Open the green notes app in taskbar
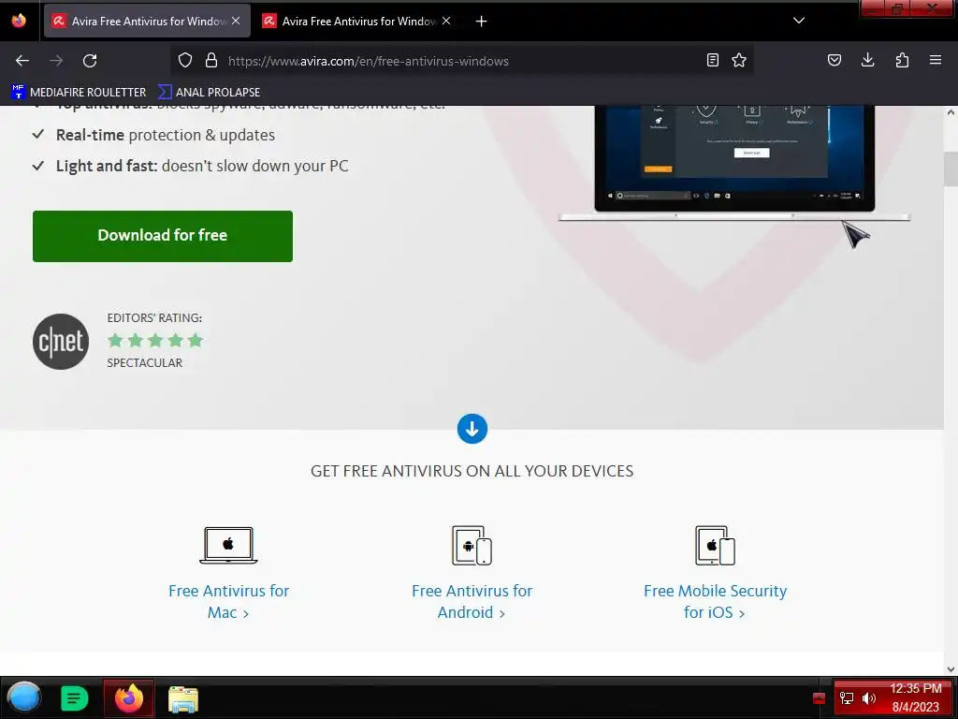Viewport: 958px width, 719px height. click(75, 698)
